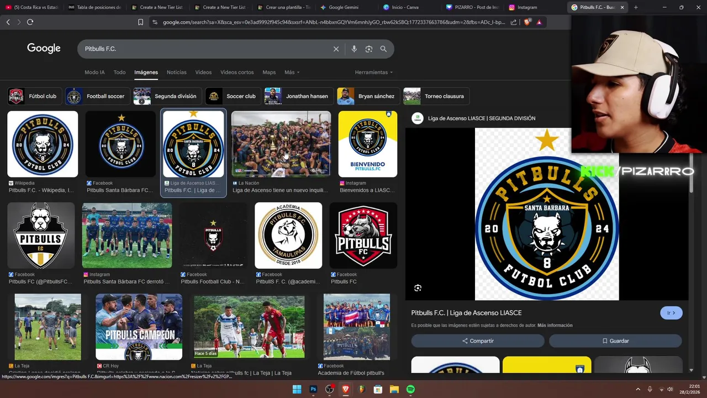Filter by Jonathan hansen chip
The image size is (707, 398).
click(x=298, y=96)
